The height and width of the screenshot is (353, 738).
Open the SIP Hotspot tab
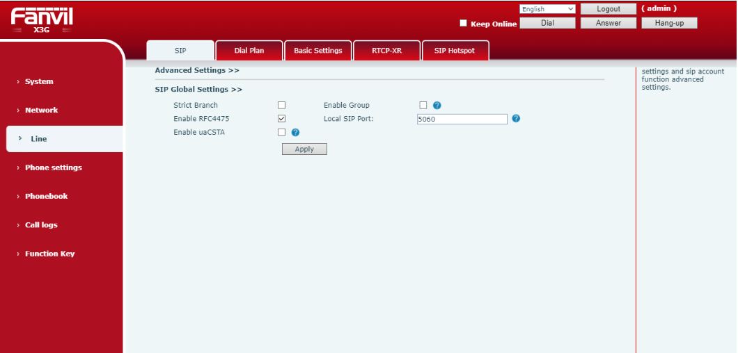455,51
